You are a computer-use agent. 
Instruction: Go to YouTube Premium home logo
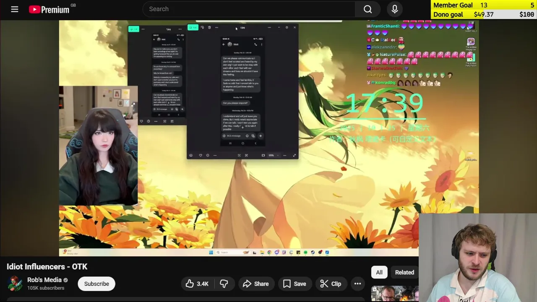tap(50, 9)
